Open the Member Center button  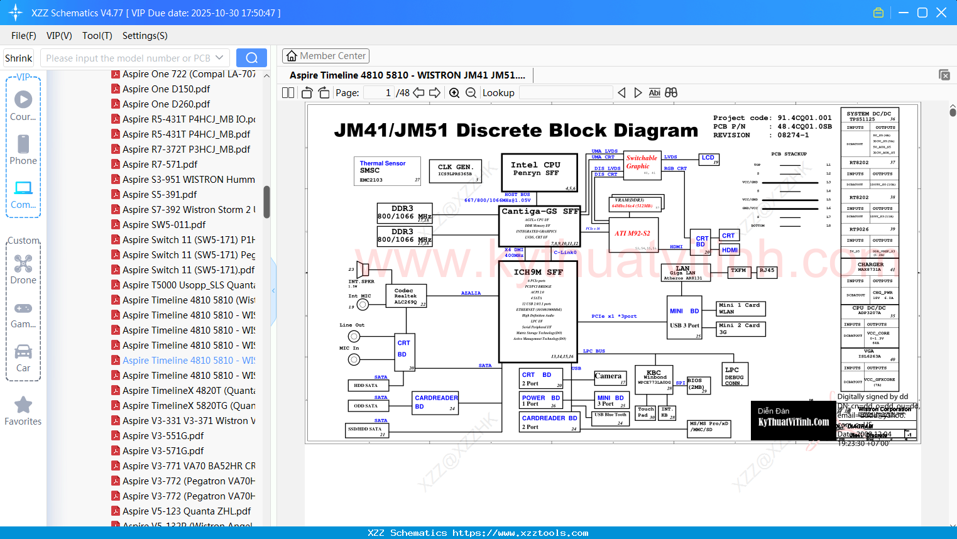[x=325, y=56]
